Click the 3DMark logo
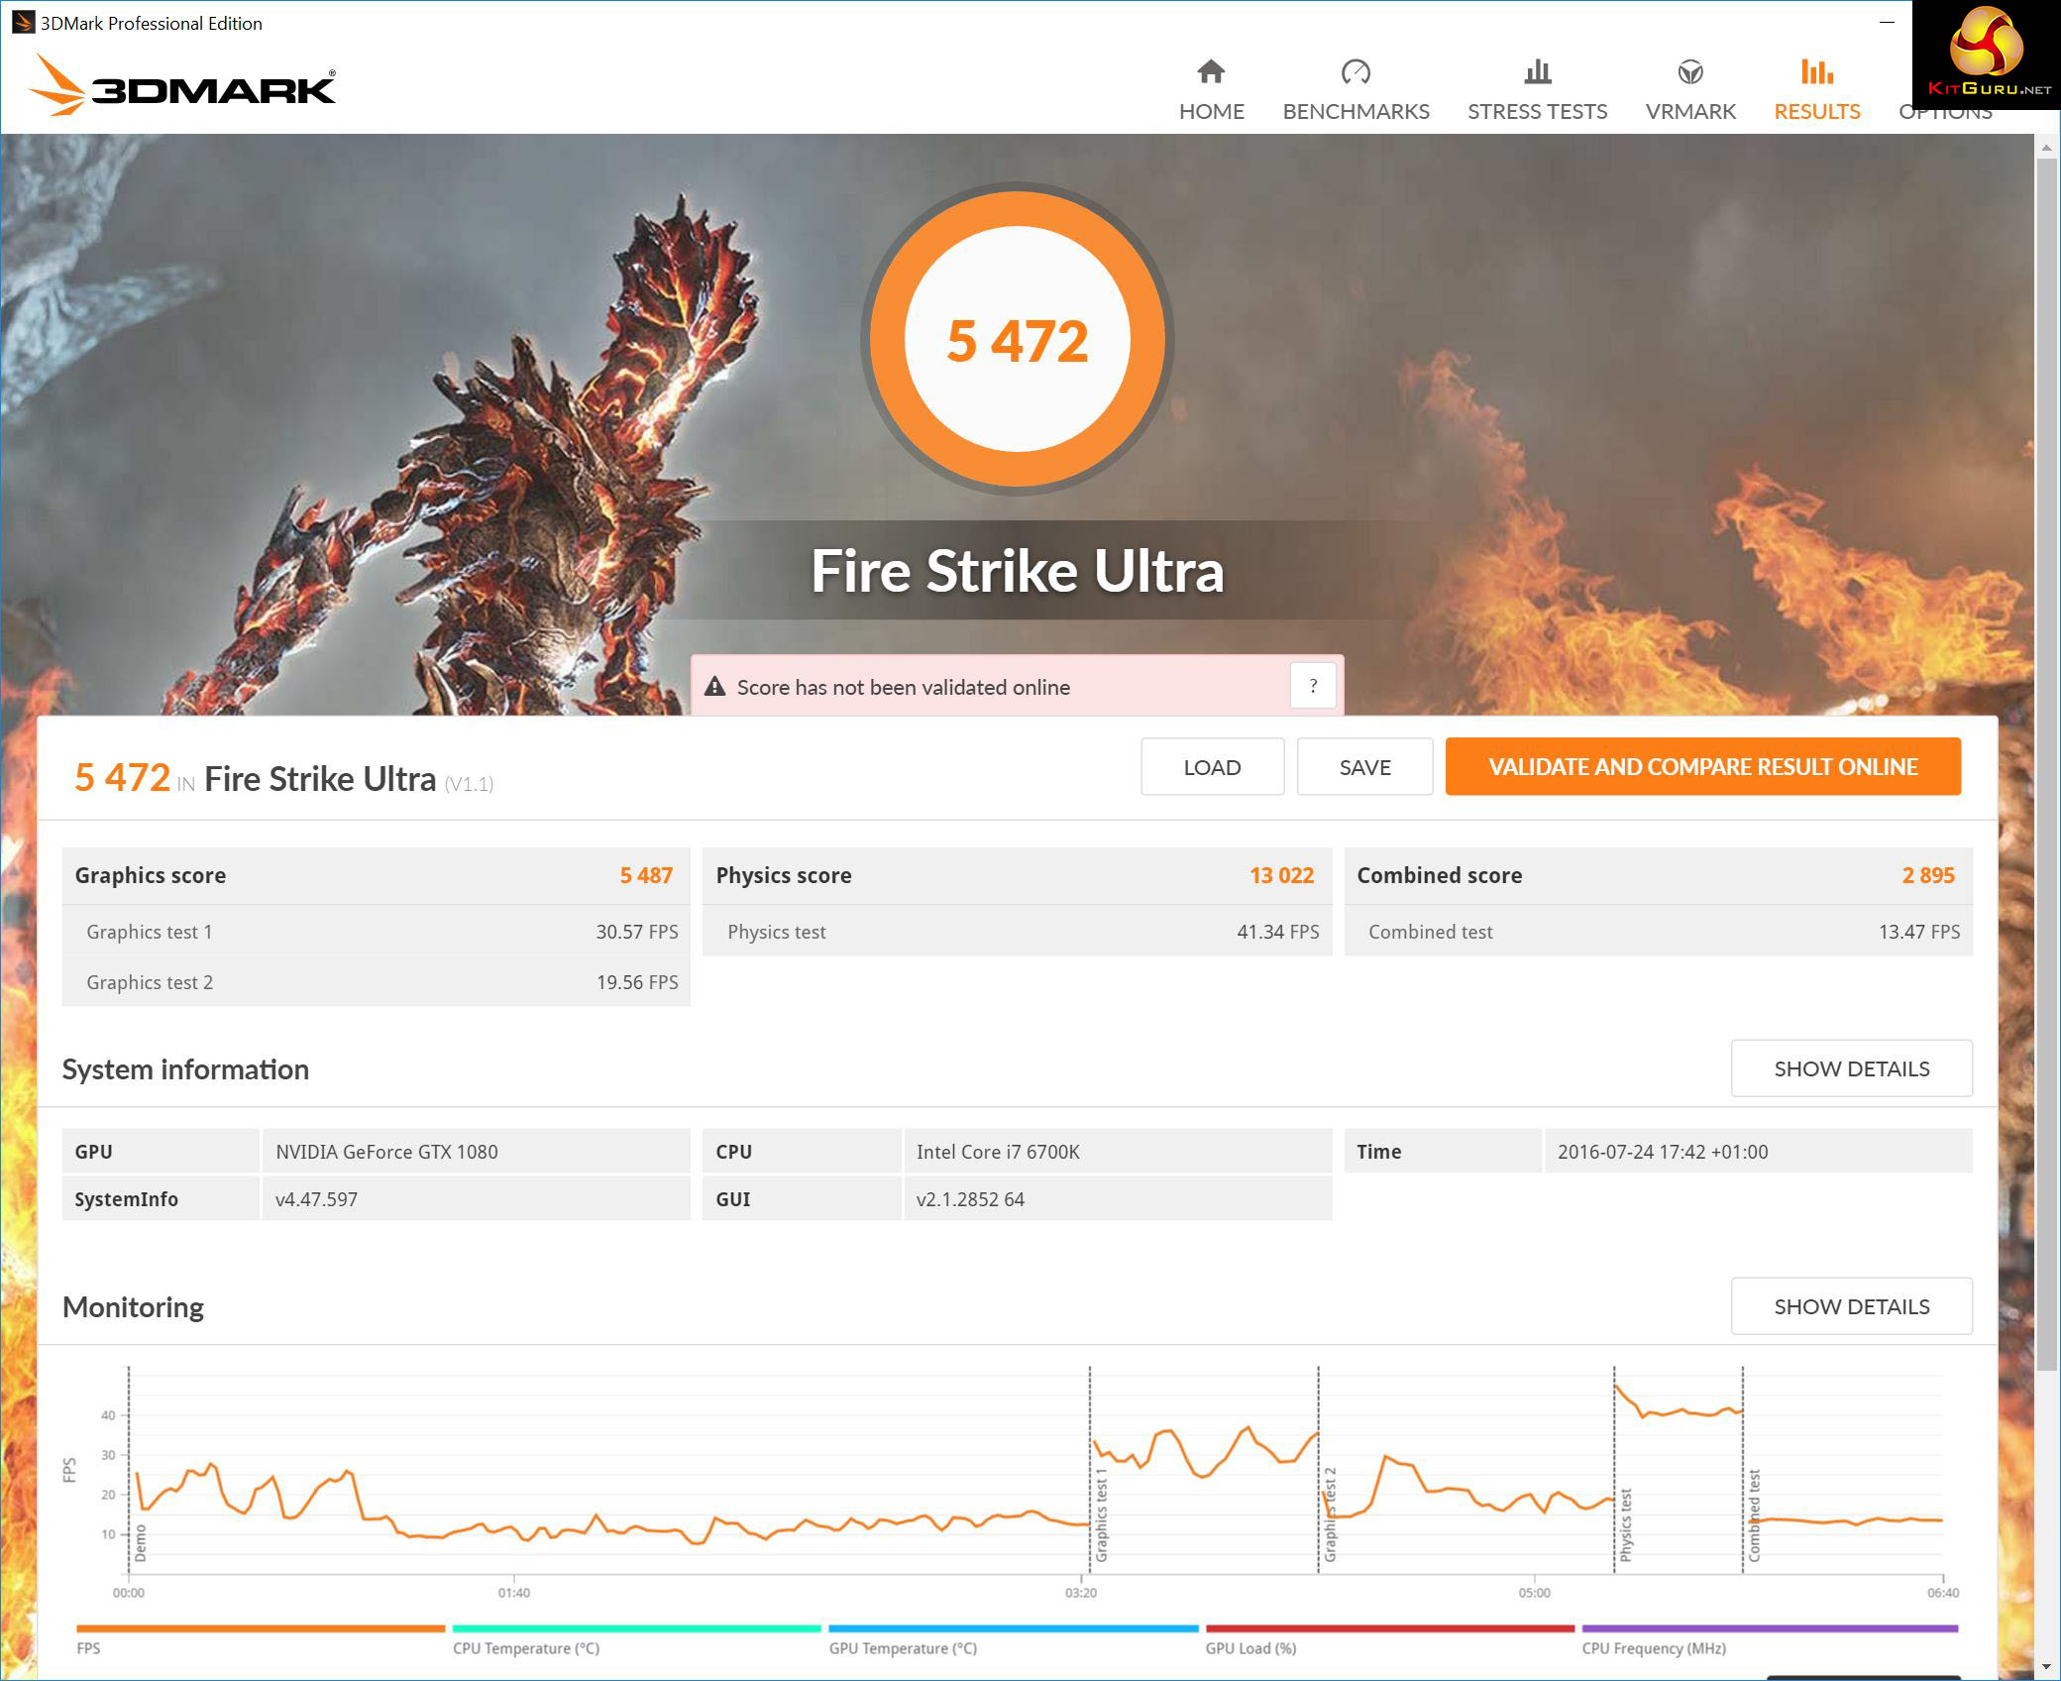 pyautogui.click(x=184, y=87)
